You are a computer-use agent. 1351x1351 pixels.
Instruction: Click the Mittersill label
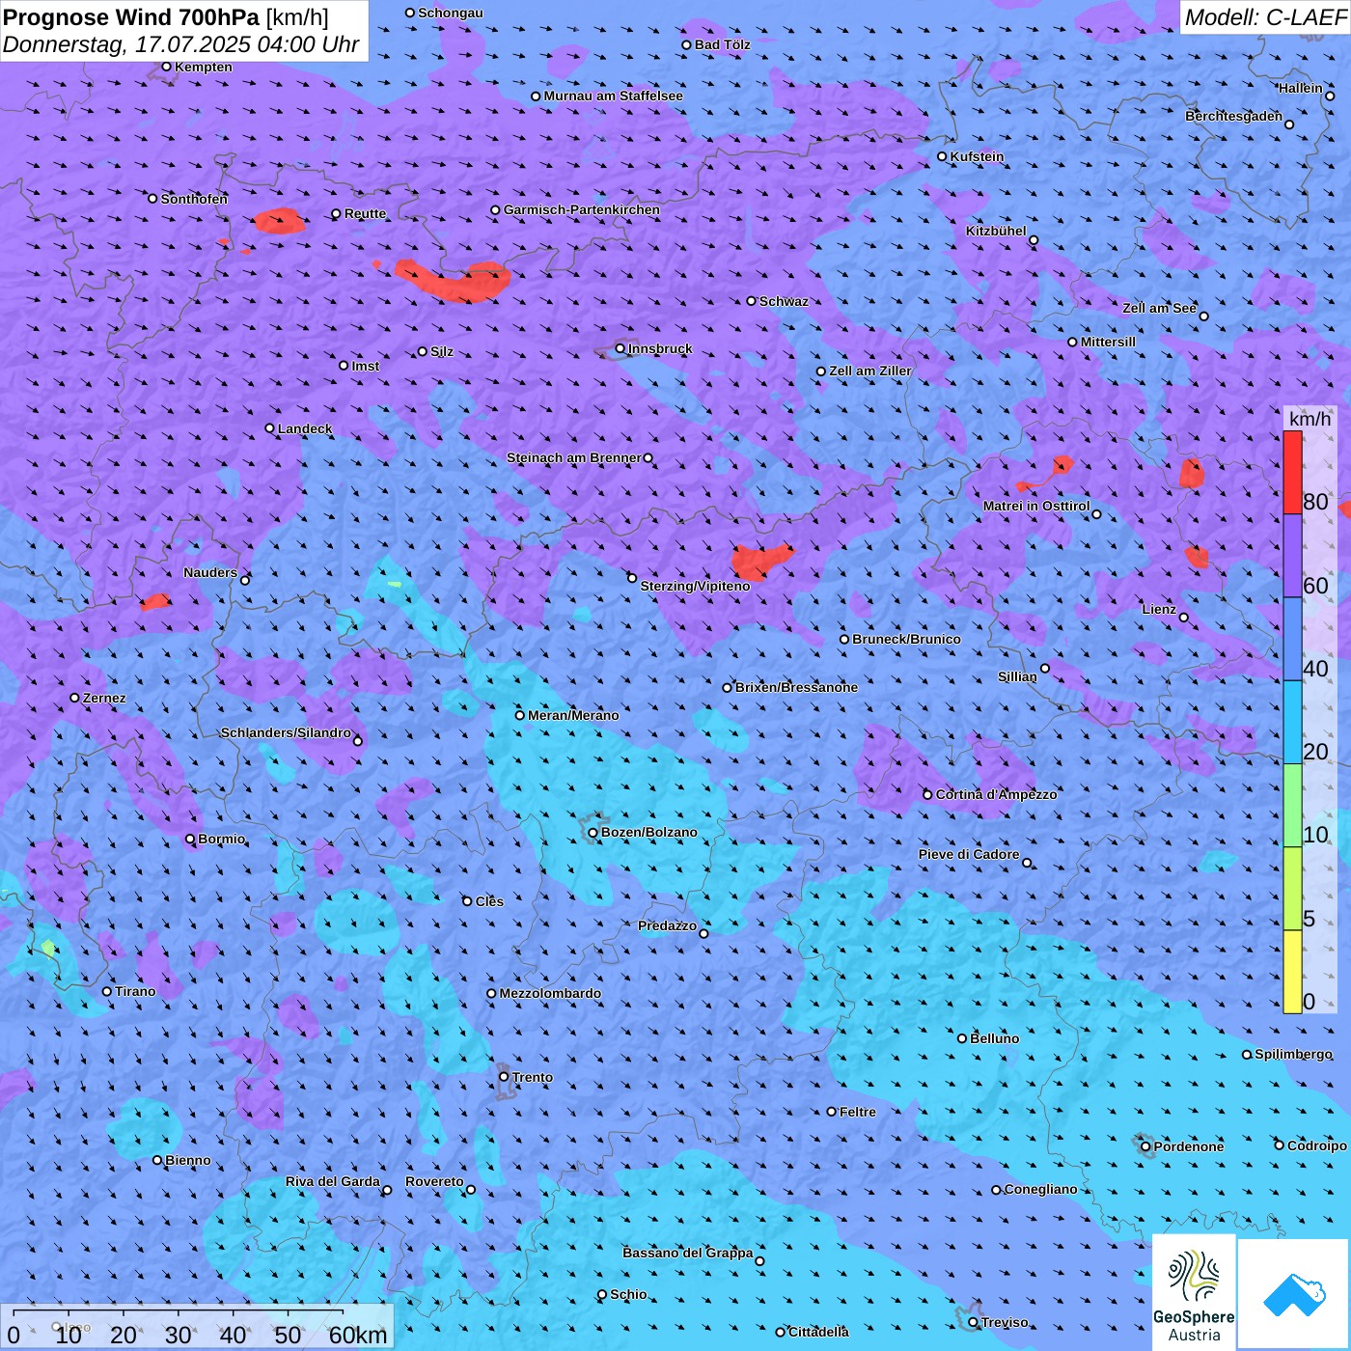point(1108,342)
